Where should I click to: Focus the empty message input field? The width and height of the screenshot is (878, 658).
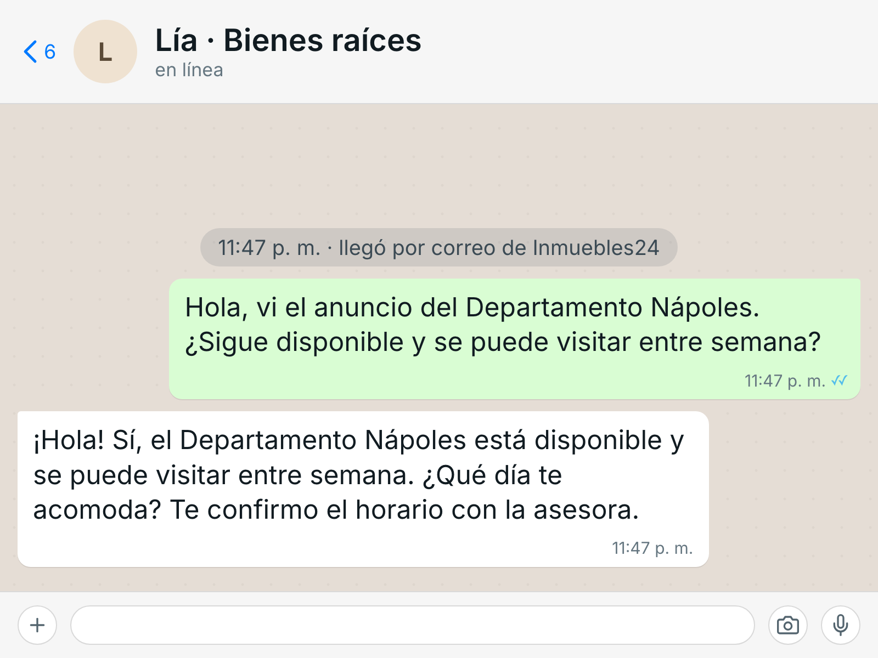point(413,625)
